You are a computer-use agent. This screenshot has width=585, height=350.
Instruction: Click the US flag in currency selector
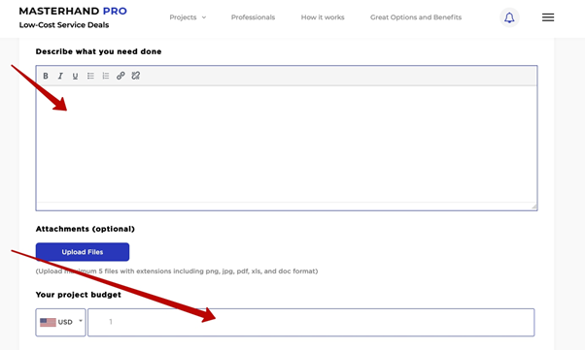click(48, 322)
